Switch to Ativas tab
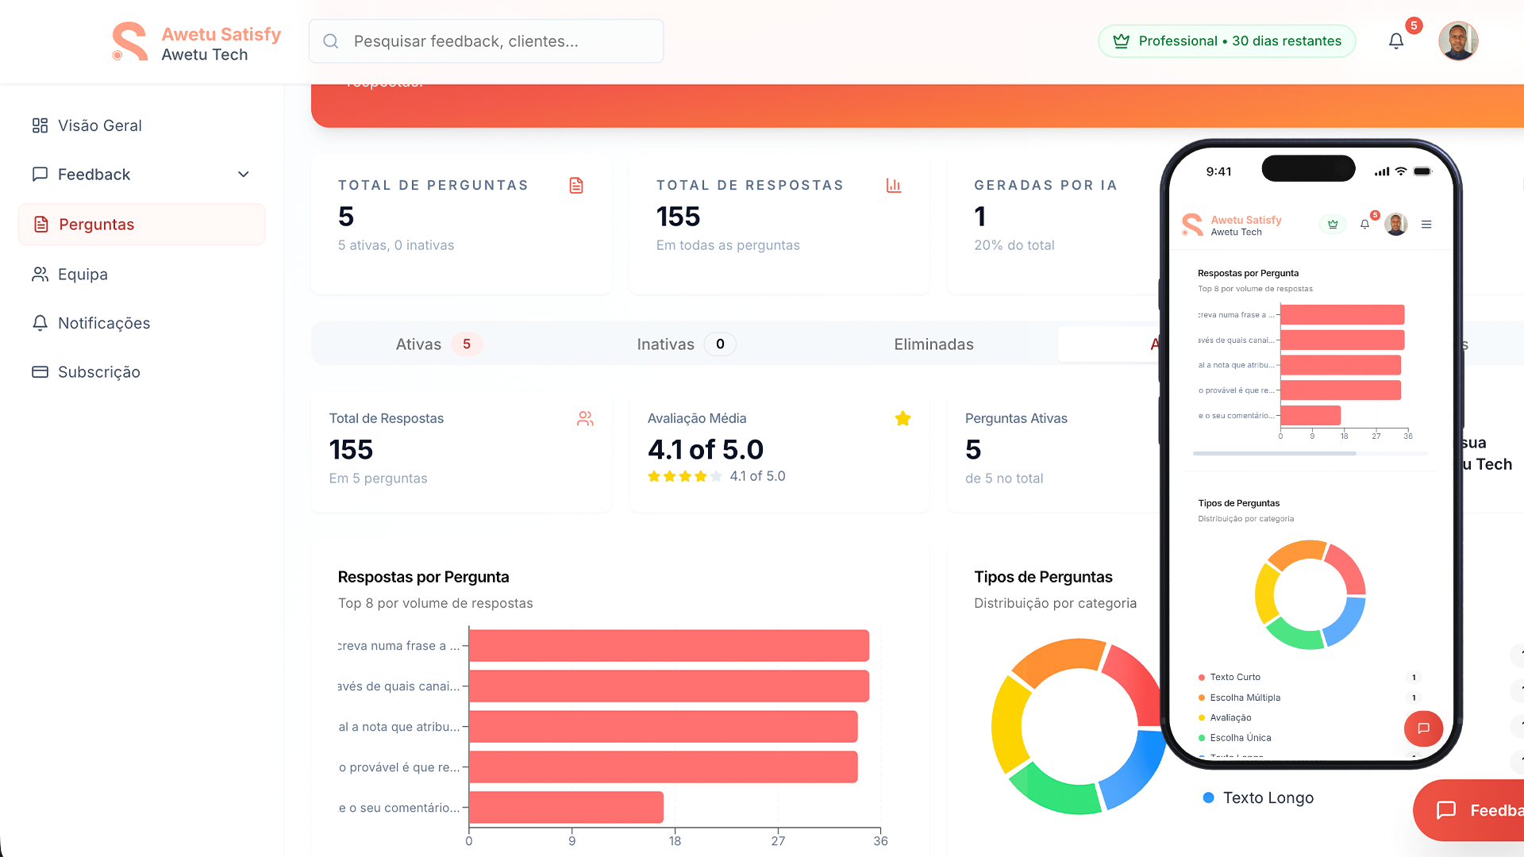Image resolution: width=1524 pixels, height=857 pixels. tap(438, 344)
